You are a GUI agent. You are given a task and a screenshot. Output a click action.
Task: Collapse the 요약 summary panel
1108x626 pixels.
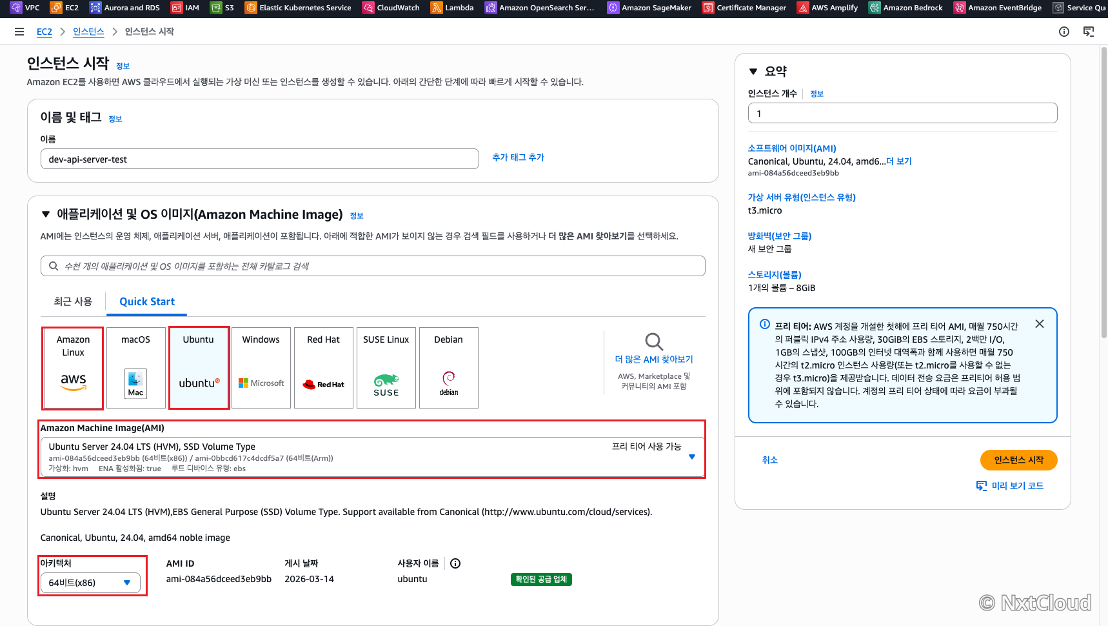[x=753, y=71]
